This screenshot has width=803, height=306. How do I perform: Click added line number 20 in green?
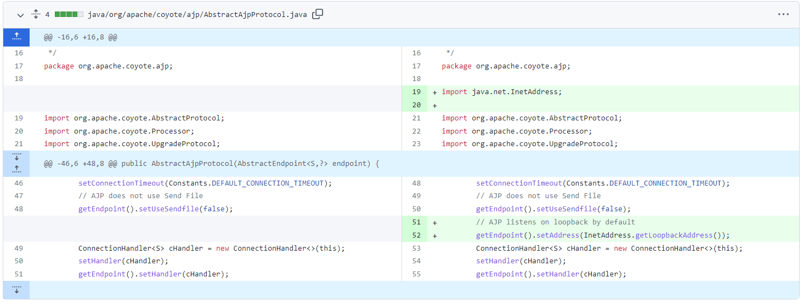(416, 105)
